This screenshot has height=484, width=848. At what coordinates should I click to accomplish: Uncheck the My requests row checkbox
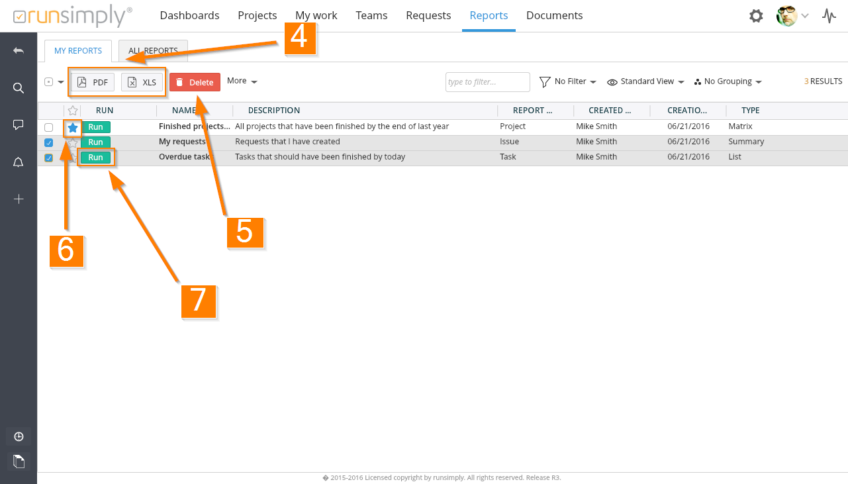point(48,142)
